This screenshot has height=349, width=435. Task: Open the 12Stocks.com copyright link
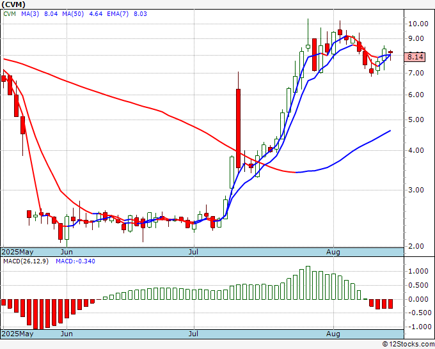408,344
